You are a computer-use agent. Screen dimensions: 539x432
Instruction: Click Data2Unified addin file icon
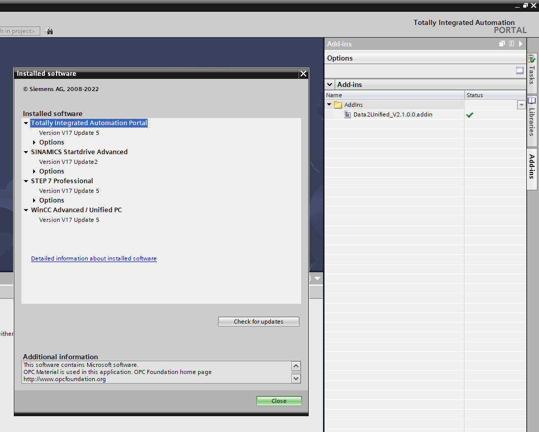tap(347, 114)
